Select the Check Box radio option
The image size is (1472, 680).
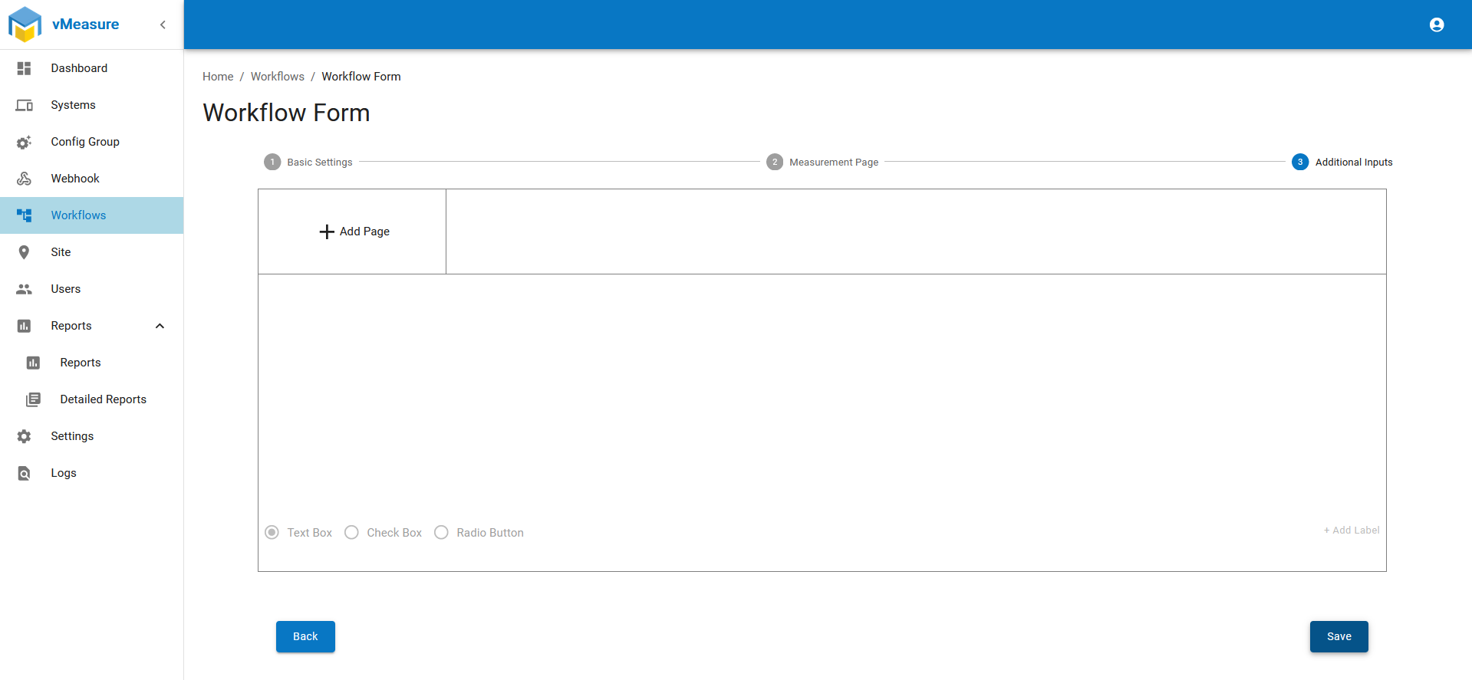tap(351, 533)
